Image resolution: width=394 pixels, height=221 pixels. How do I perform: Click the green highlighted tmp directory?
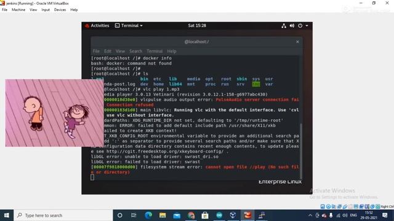(x=256, y=84)
